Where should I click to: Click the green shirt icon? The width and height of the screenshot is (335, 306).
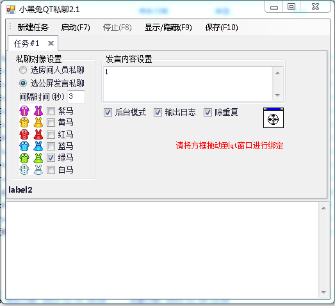pyautogui.click(x=24, y=158)
